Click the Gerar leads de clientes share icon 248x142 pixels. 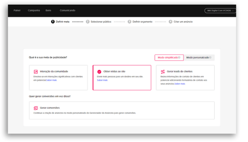pyautogui.click(x=163, y=72)
